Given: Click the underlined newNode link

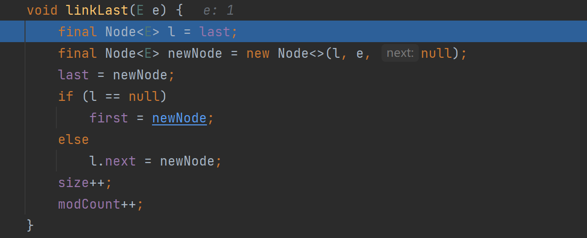Looking at the screenshot, I should pos(179,118).
